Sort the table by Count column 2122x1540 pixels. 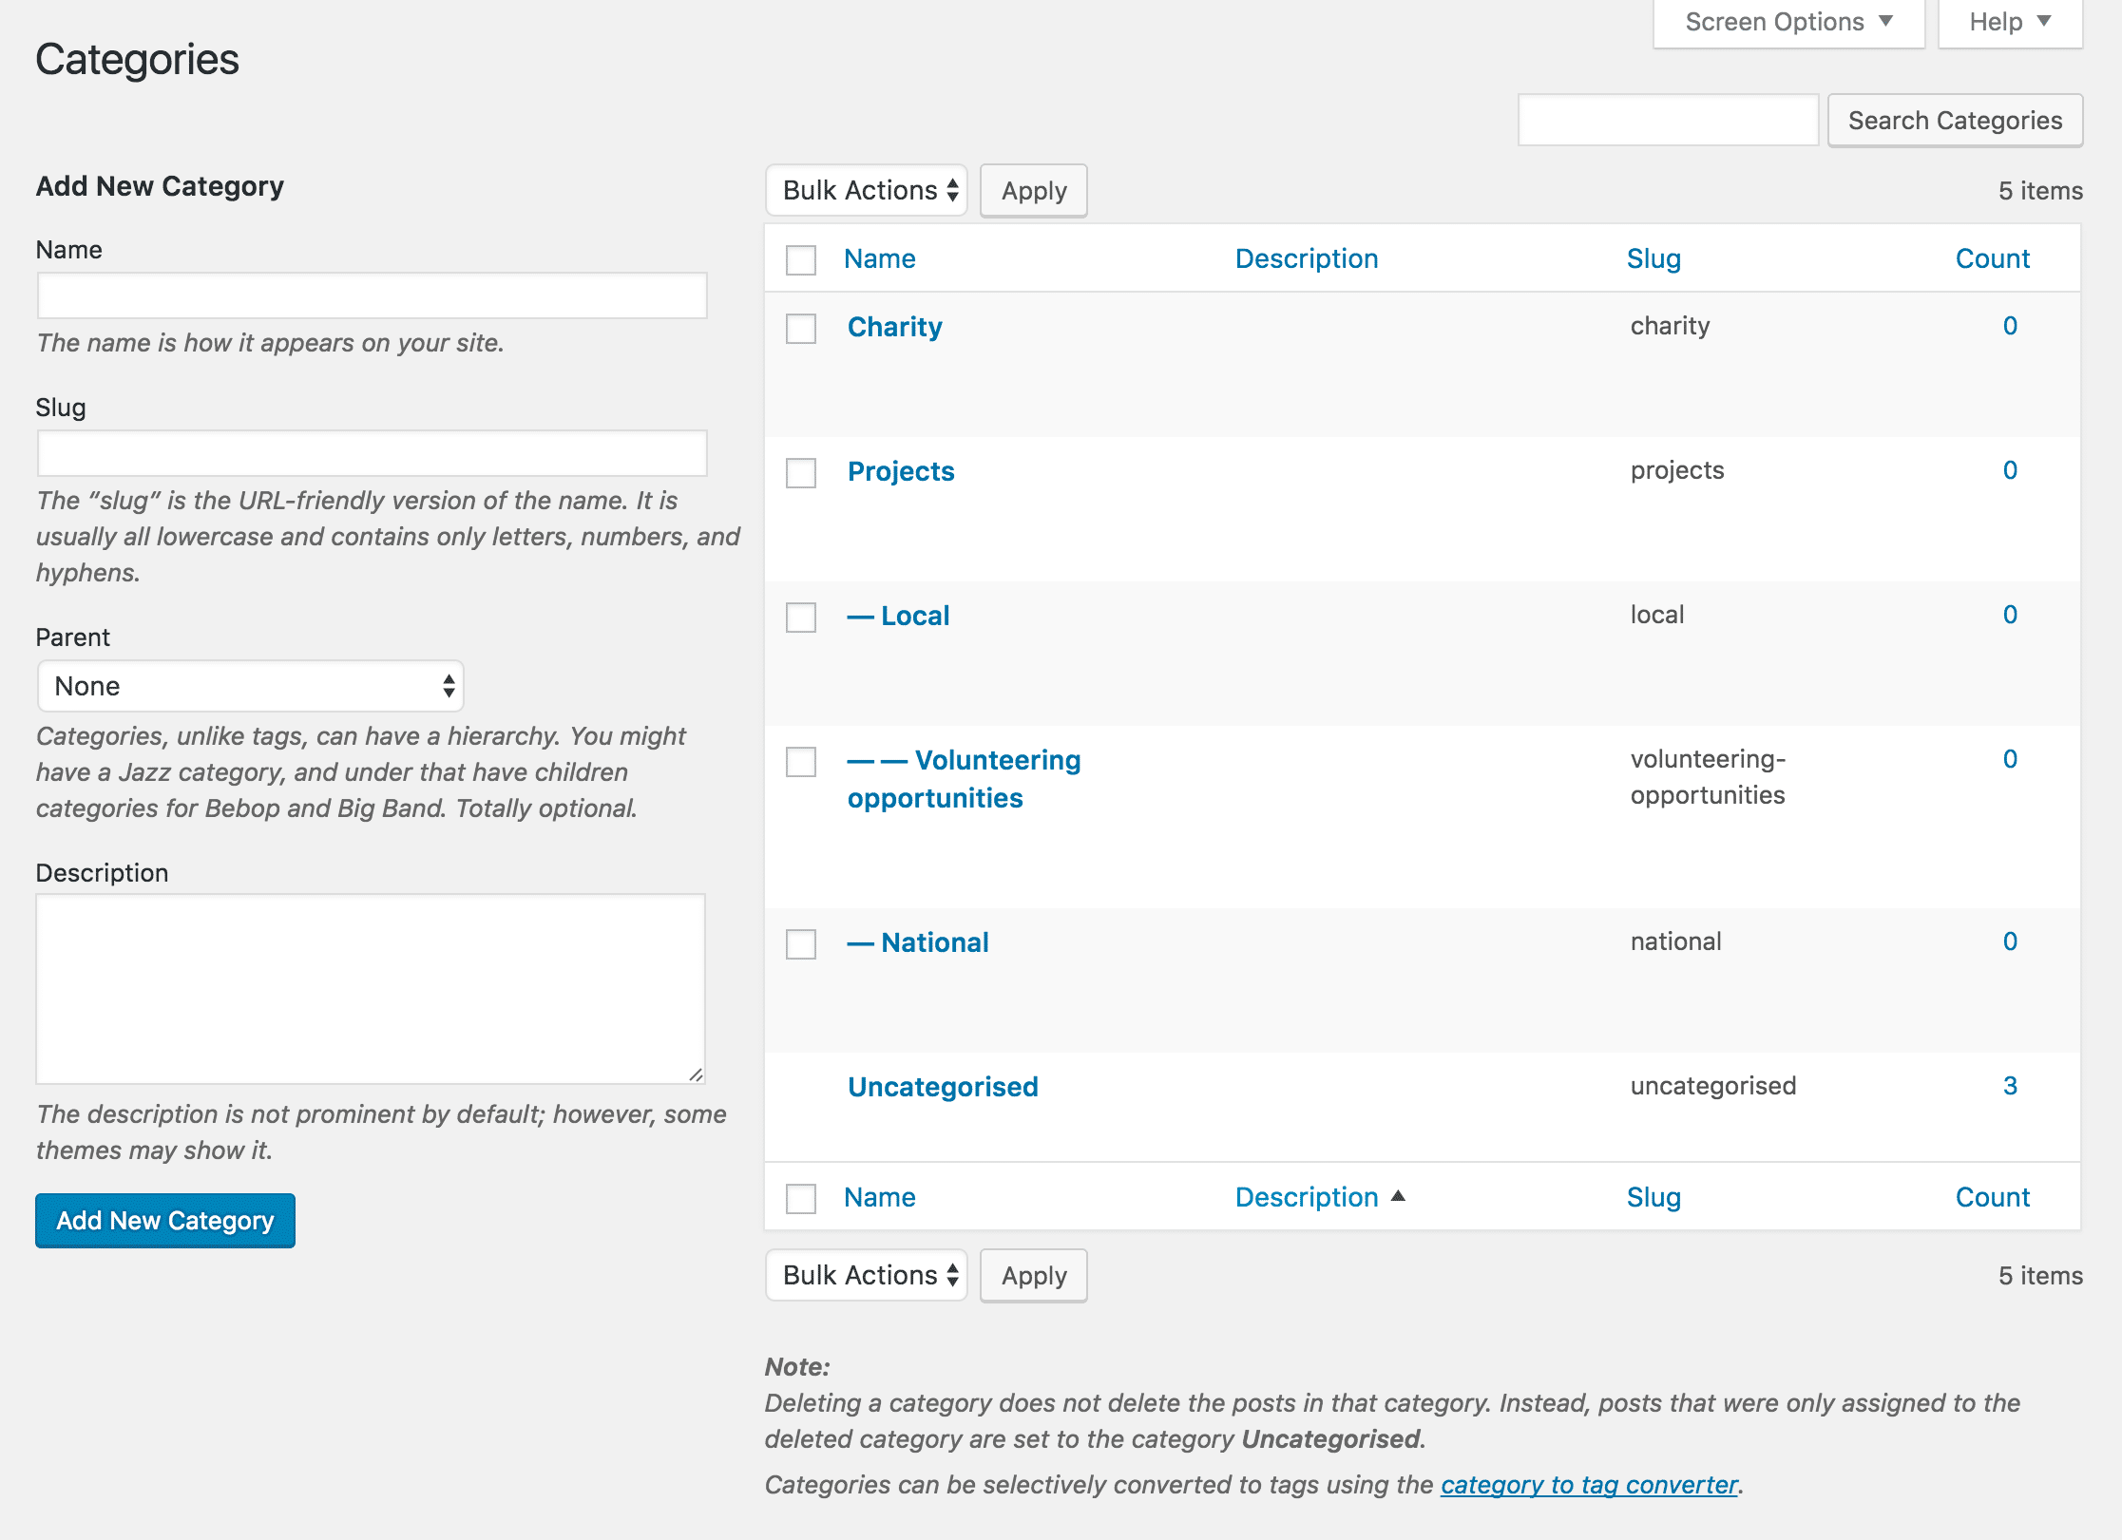(1992, 257)
